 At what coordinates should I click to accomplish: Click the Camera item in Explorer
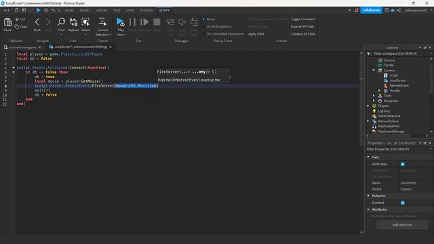click(389, 60)
